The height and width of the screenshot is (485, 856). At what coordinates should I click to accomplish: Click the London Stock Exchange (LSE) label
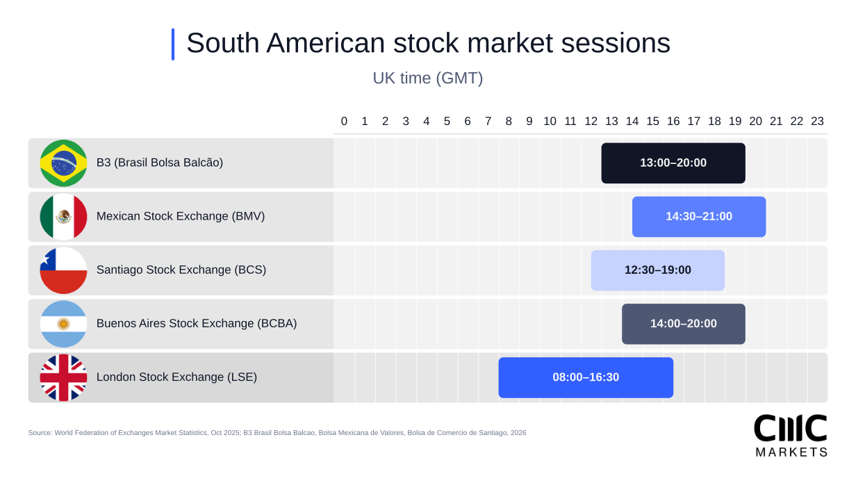point(176,377)
